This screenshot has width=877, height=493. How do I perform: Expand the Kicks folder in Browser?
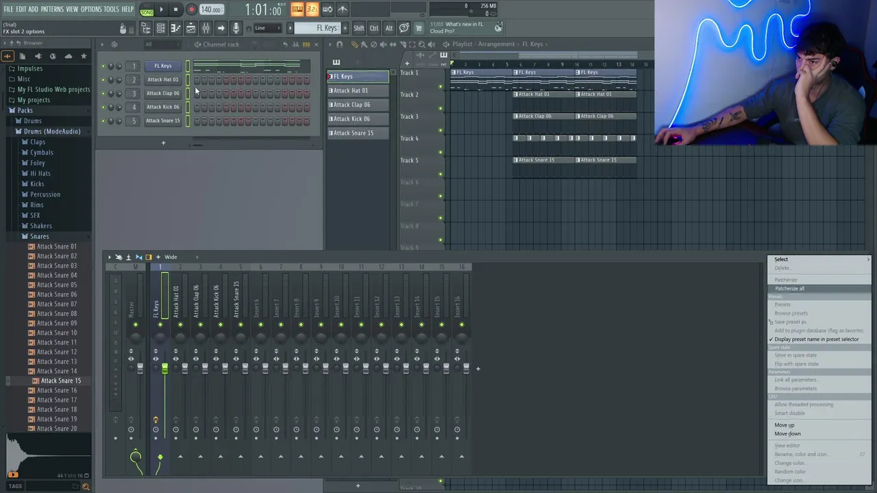(37, 184)
